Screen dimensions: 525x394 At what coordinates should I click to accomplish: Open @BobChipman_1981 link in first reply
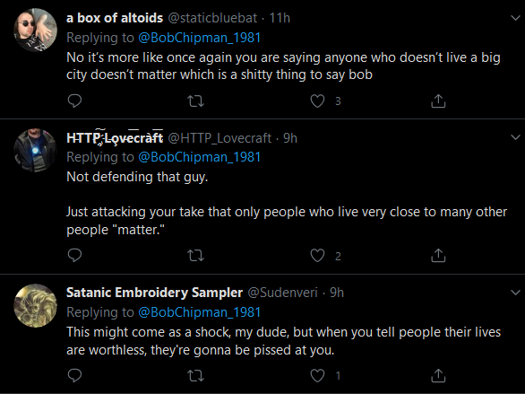199,38
